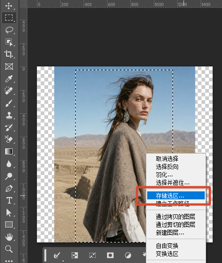Screen dimensions: 222x263
Task: Select the Rectangle shape tool
Action: (x=9, y=225)
